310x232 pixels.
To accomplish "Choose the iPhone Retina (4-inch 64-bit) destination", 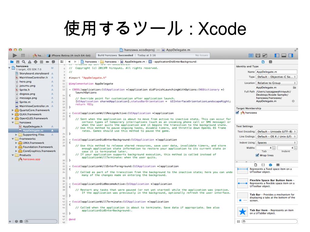I will [x=69, y=55].
